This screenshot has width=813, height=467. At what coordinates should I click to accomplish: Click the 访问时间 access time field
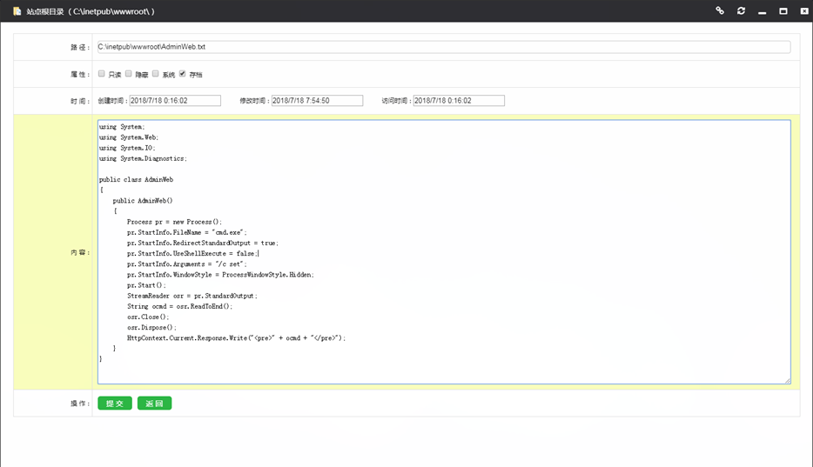click(x=459, y=100)
